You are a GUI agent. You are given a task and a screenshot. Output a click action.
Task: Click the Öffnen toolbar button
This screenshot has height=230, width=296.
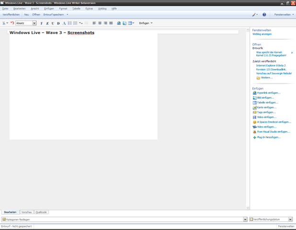point(36,14)
